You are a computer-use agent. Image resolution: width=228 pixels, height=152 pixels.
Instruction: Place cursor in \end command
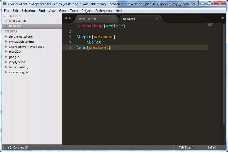(x=82, y=47)
